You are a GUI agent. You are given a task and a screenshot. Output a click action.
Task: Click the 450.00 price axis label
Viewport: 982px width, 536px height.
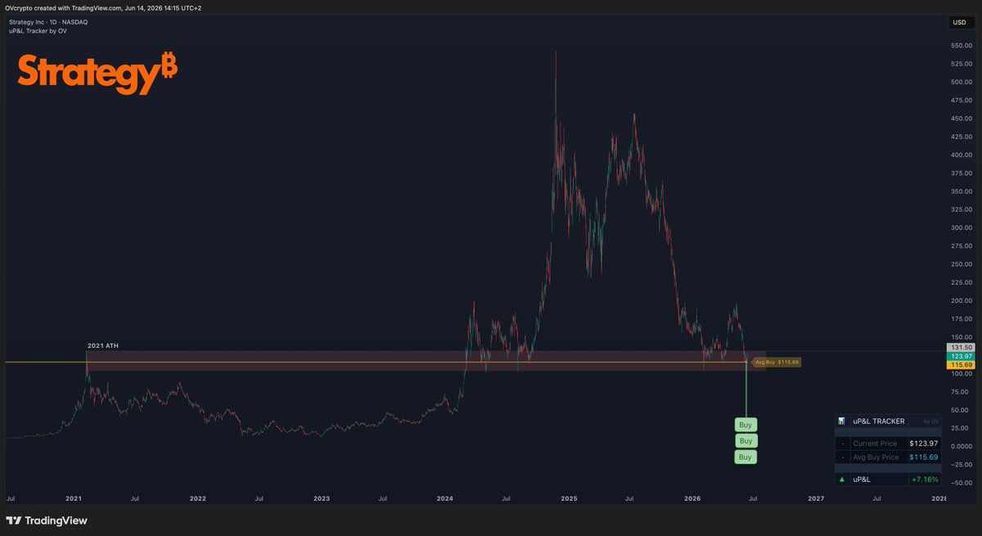[961, 118]
